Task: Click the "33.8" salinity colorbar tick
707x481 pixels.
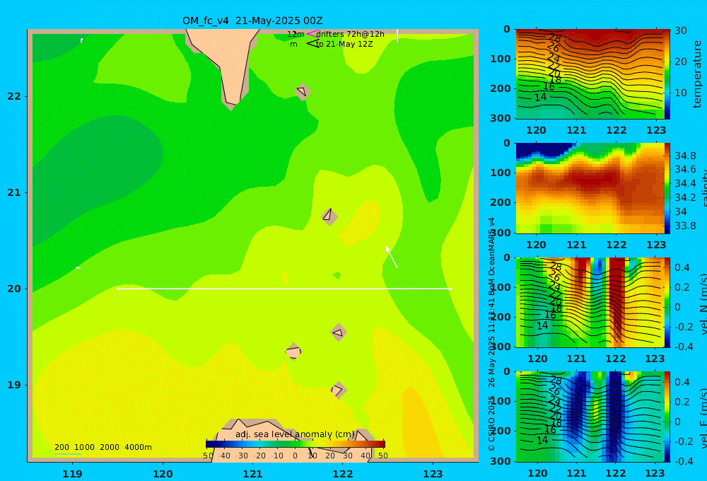Action: coord(685,226)
